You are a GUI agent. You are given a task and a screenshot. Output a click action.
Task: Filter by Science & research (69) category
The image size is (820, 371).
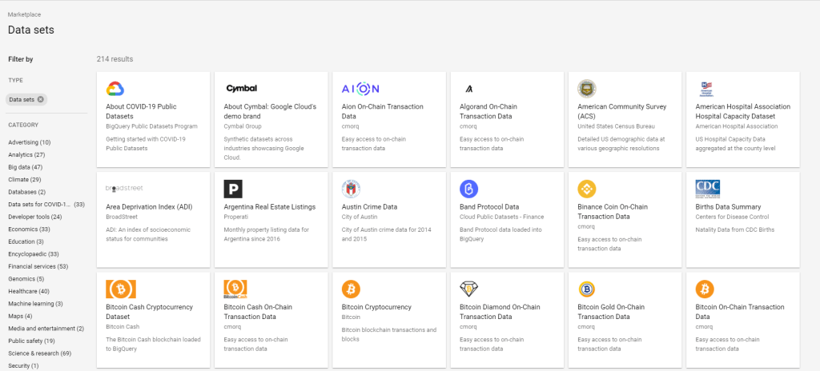[x=40, y=353]
